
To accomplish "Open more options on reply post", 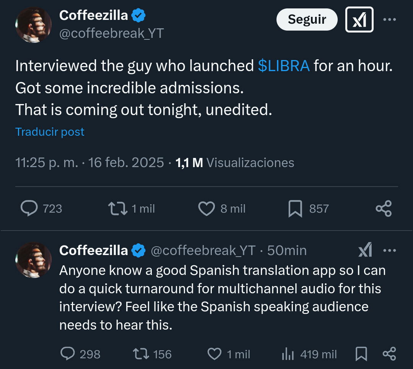I will pyautogui.click(x=390, y=250).
